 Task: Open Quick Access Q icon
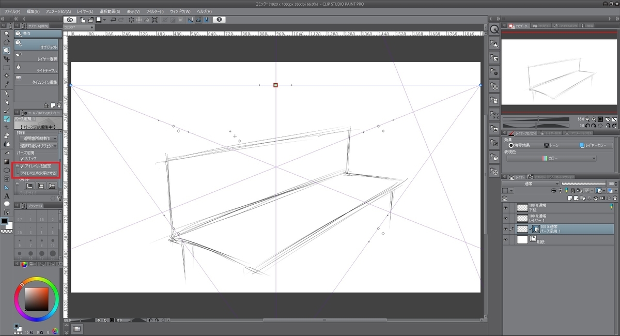tap(494, 29)
